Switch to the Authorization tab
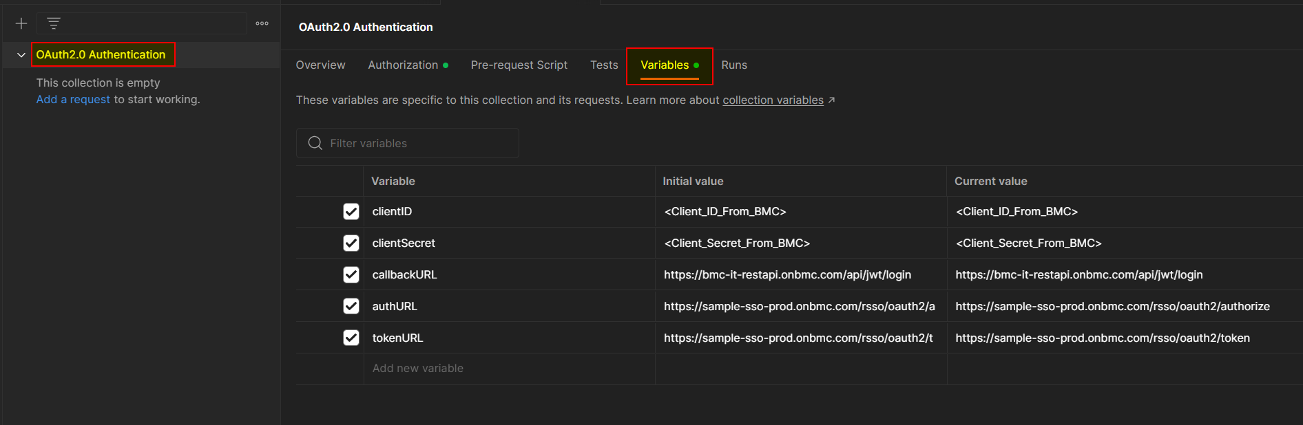Viewport: 1303px width, 425px height. click(x=403, y=65)
